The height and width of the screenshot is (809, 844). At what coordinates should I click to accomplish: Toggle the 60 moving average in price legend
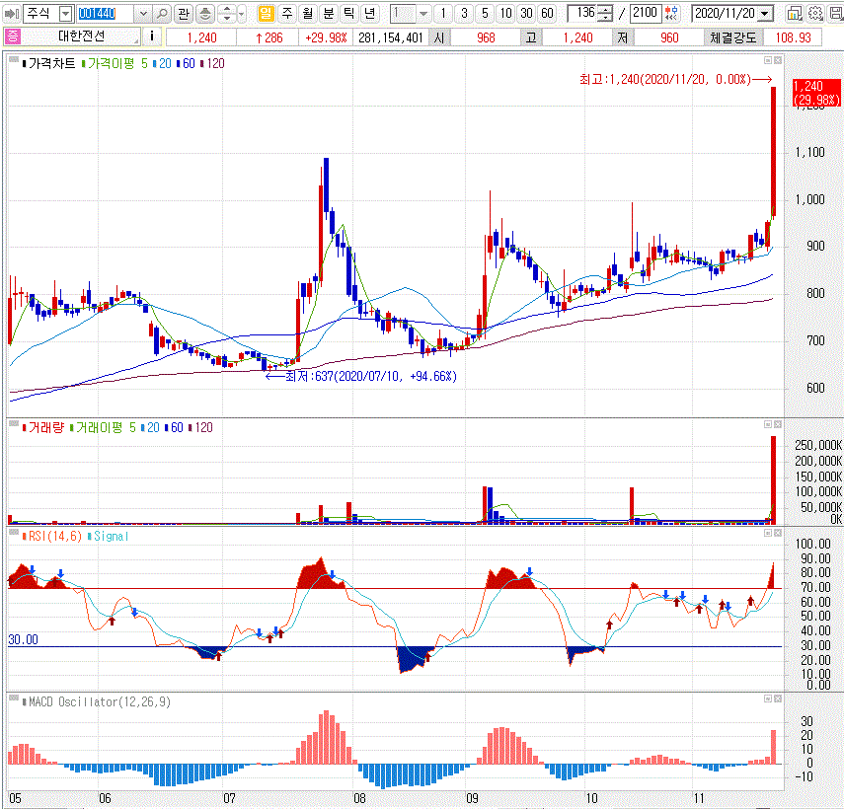pyautogui.click(x=186, y=63)
